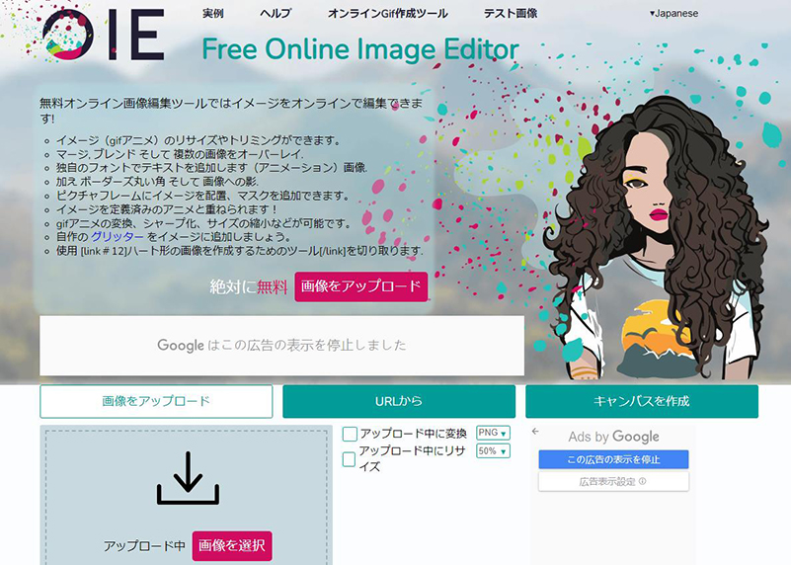The image size is (791, 565).
Task: Switch to the URLから tab
Action: pos(399,402)
